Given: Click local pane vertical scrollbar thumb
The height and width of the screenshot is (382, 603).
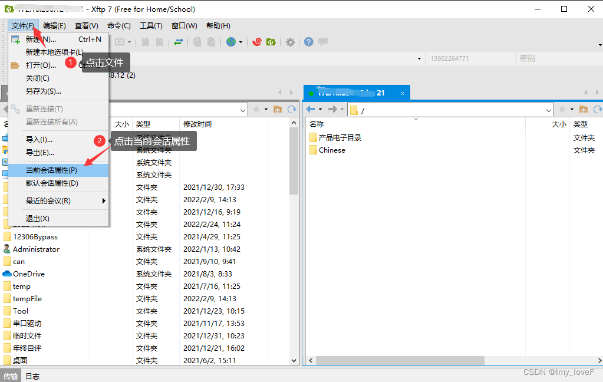Looking at the screenshot, I should pyautogui.click(x=294, y=161).
